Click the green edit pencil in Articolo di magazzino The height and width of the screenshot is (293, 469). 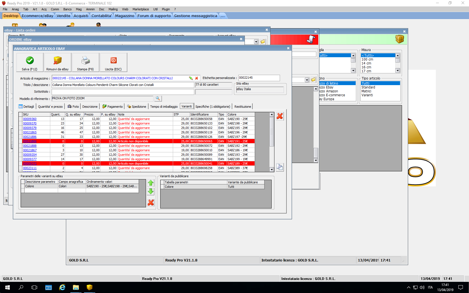coord(191,78)
